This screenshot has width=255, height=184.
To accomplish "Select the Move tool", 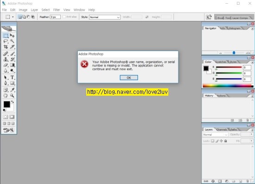I will (12, 35).
